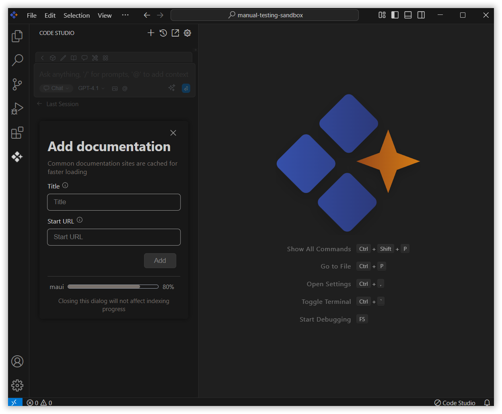This screenshot has width=502, height=414.
Task: Click the four-squares blocks icon
Action: point(105,58)
